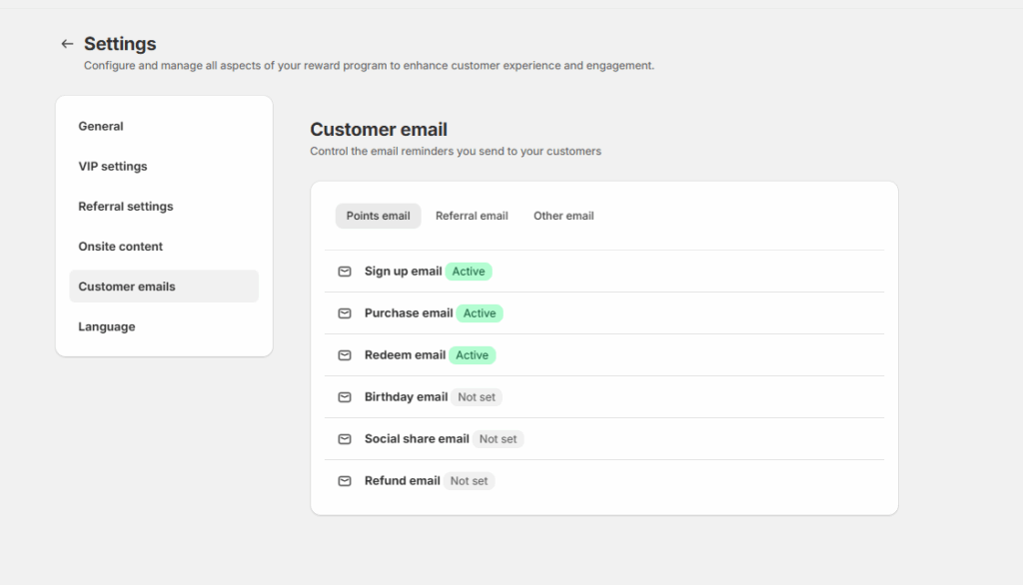Click the envelope icon for Refund email
This screenshot has width=1023, height=585.
tap(345, 480)
